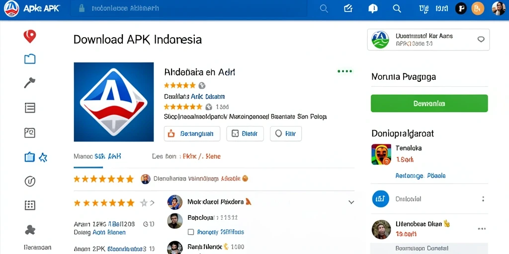Open Mok Jakoi Pakdera reviewer avatar
The width and height of the screenshot is (509, 254).
pos(174,202)
